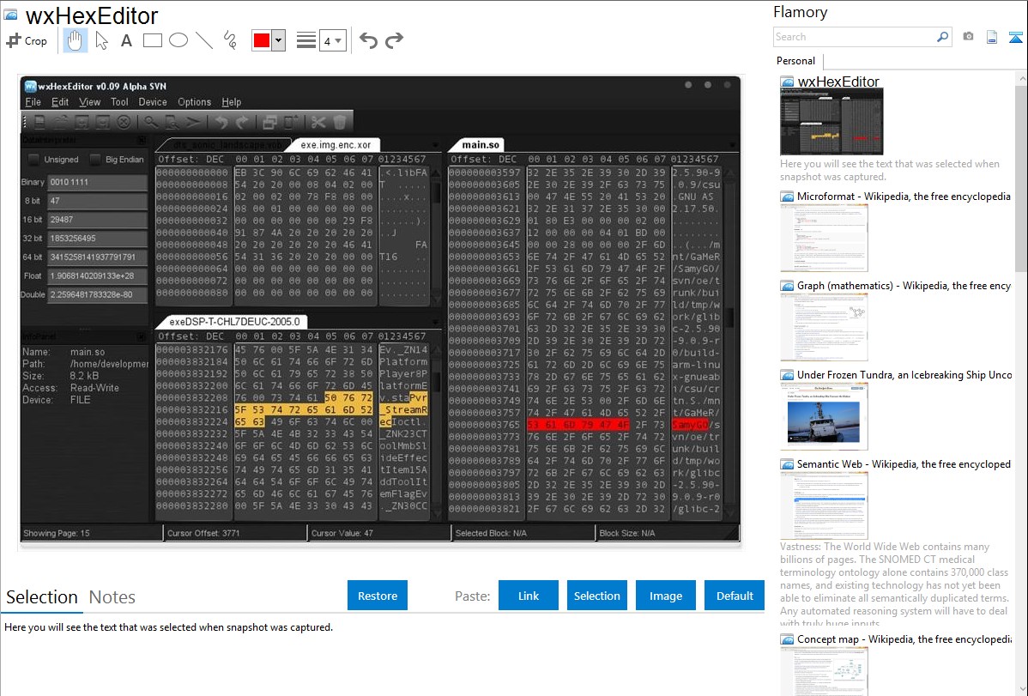Click the Selection paste button

pyautogui.click(x=597, y=596)
